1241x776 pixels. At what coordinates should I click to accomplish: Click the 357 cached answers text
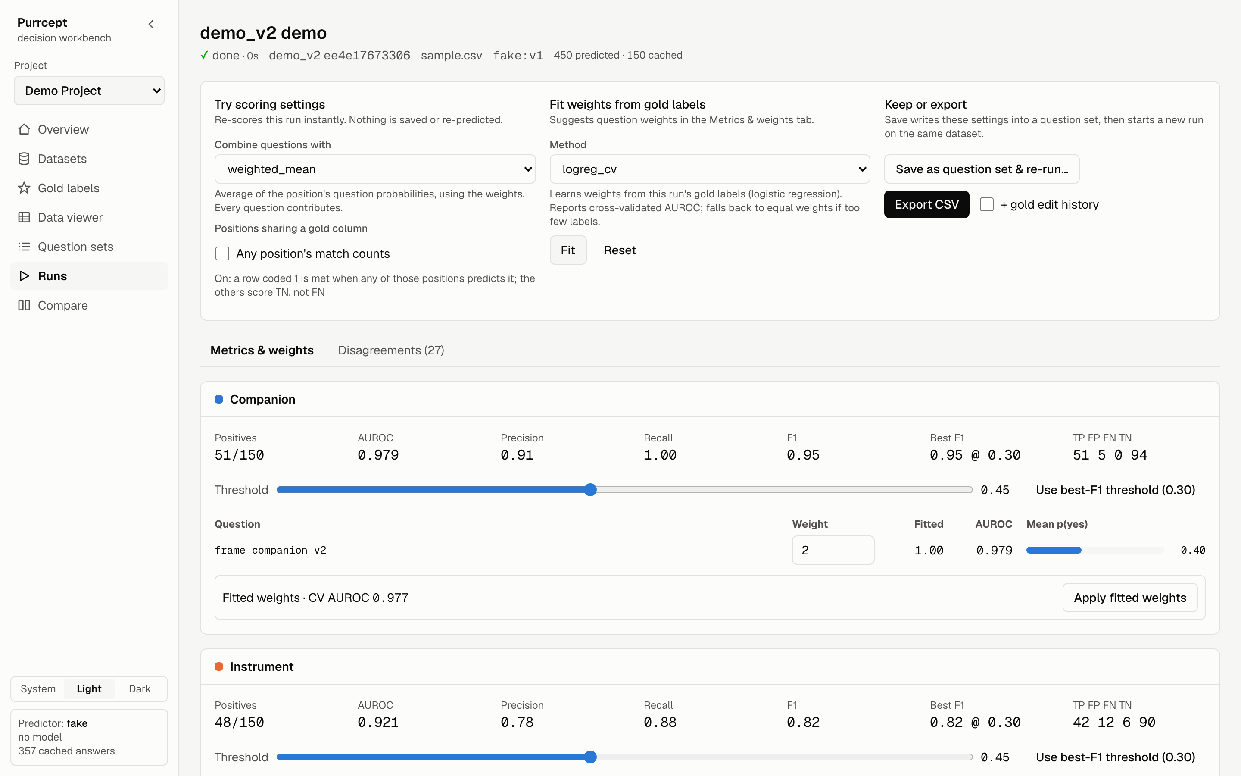[67, 751]
